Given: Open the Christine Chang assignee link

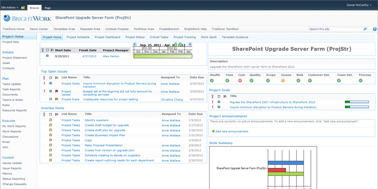Looking at the screenshot, I should [172, 100].
